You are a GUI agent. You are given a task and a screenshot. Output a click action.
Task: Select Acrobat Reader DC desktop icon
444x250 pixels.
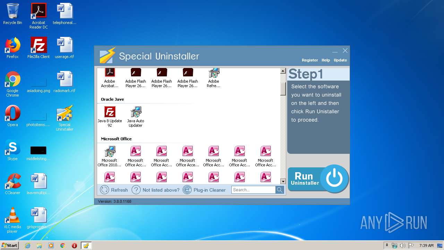[39, 16]
